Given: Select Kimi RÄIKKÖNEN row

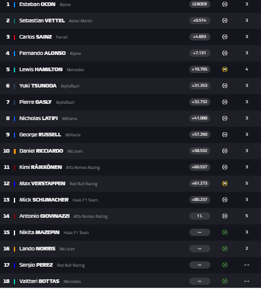Looking at the screenshot, I should click(x=130, y=167).
